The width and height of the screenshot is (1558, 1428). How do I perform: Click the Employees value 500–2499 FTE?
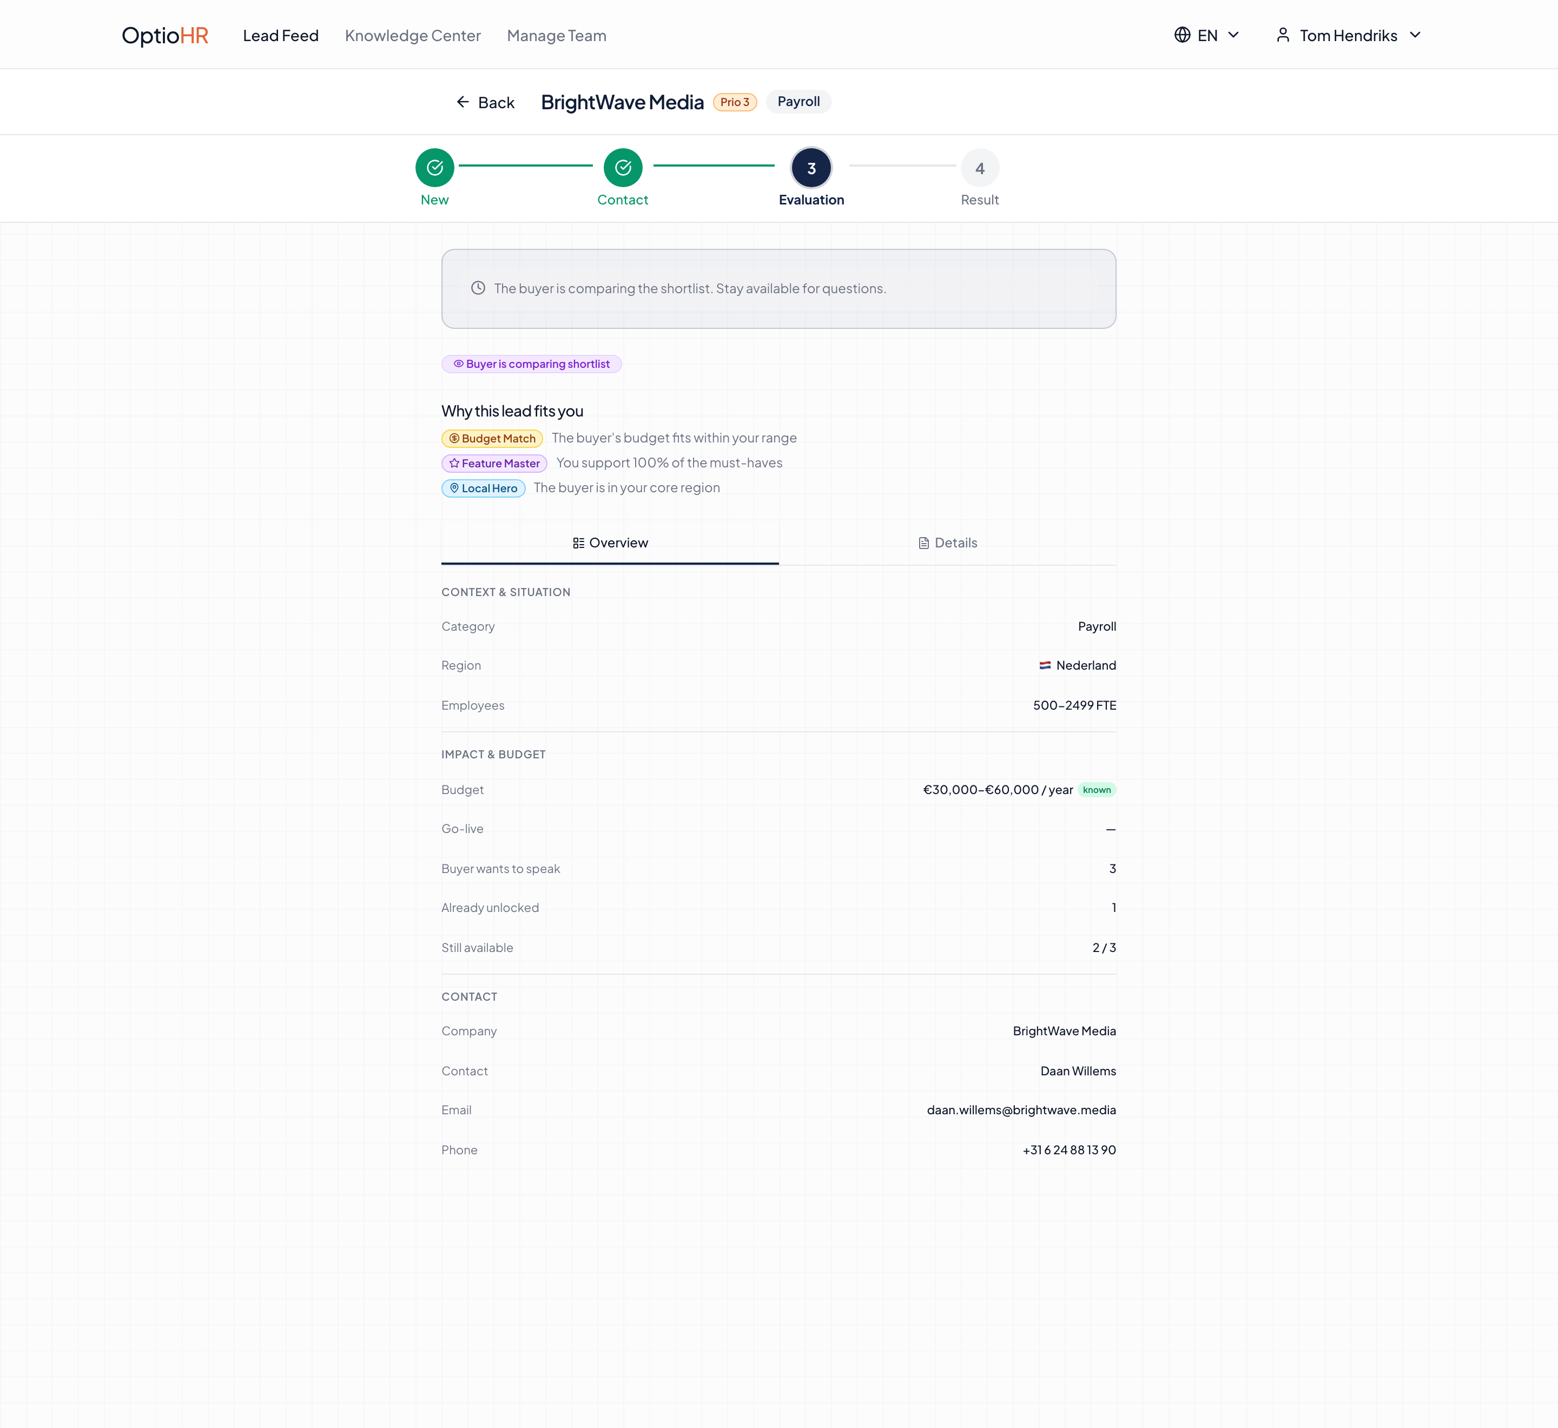point(1074,705)
